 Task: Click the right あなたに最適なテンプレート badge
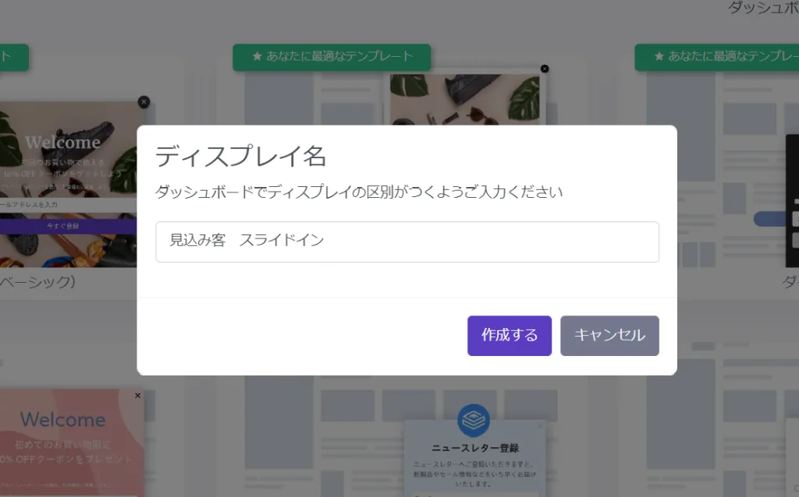coord(717,56)
